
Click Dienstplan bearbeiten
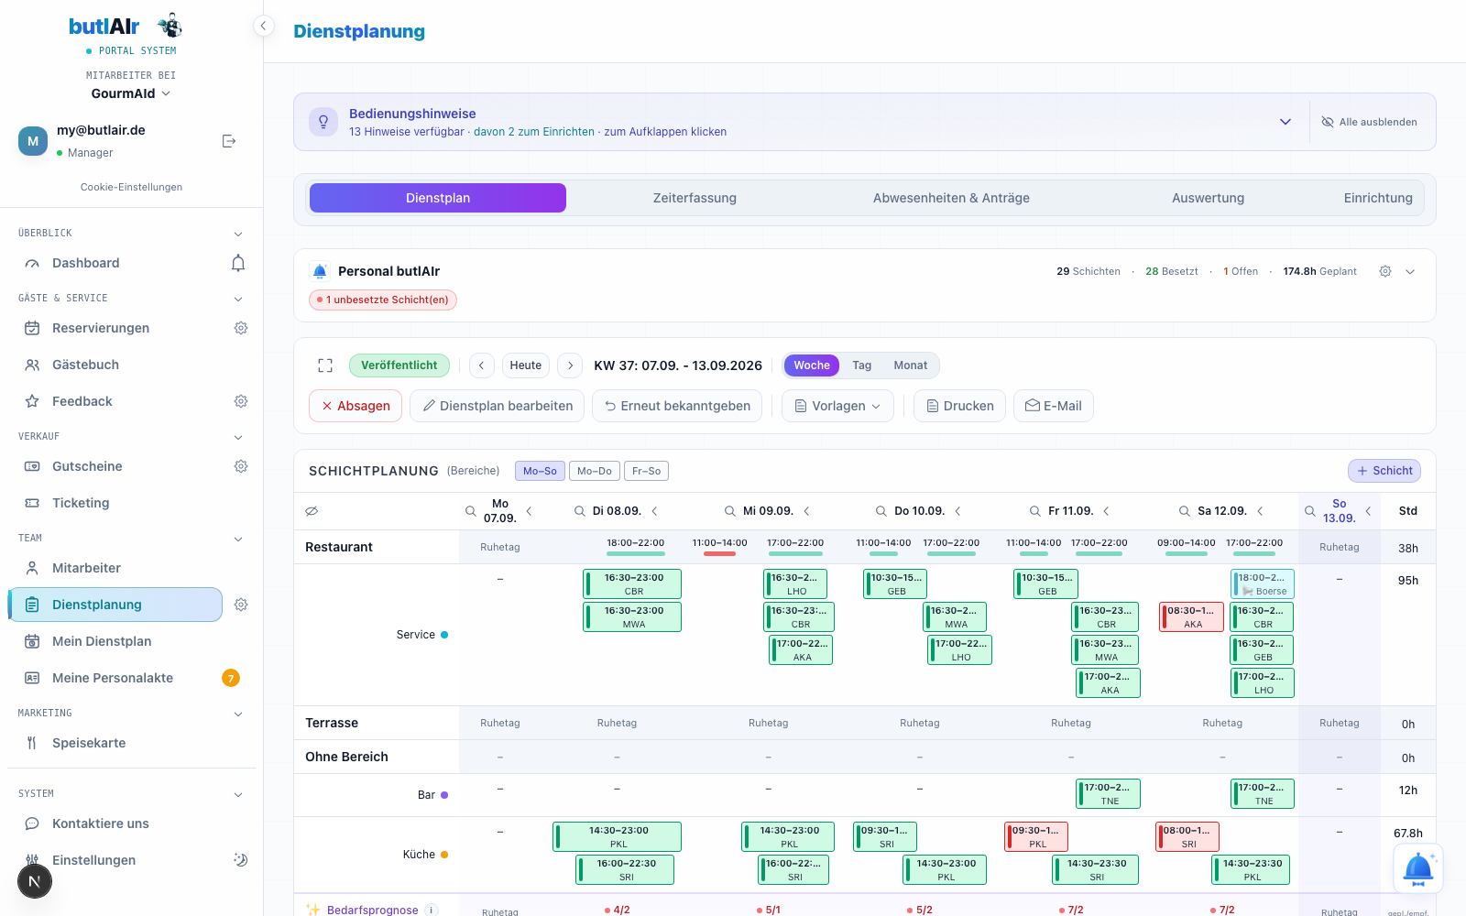(x=498, y=406)
